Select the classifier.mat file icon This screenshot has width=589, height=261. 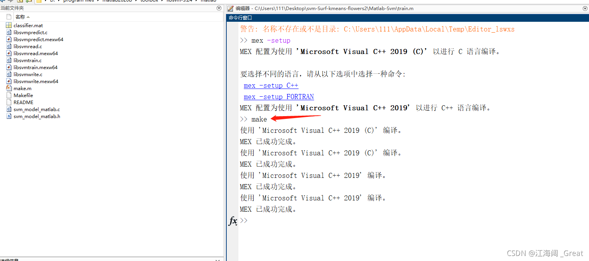point(9,25)
